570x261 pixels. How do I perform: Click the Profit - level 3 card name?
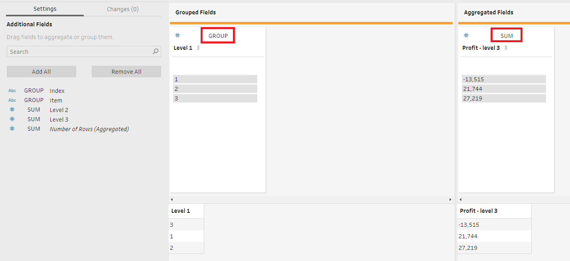point(481,48)
